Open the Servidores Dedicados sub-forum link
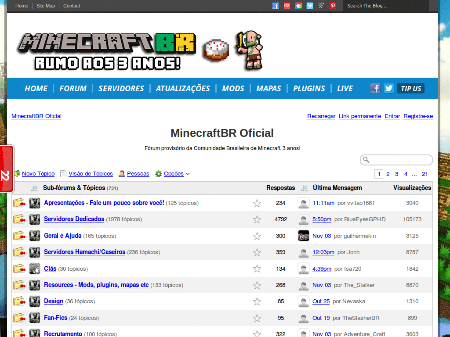 74,219
